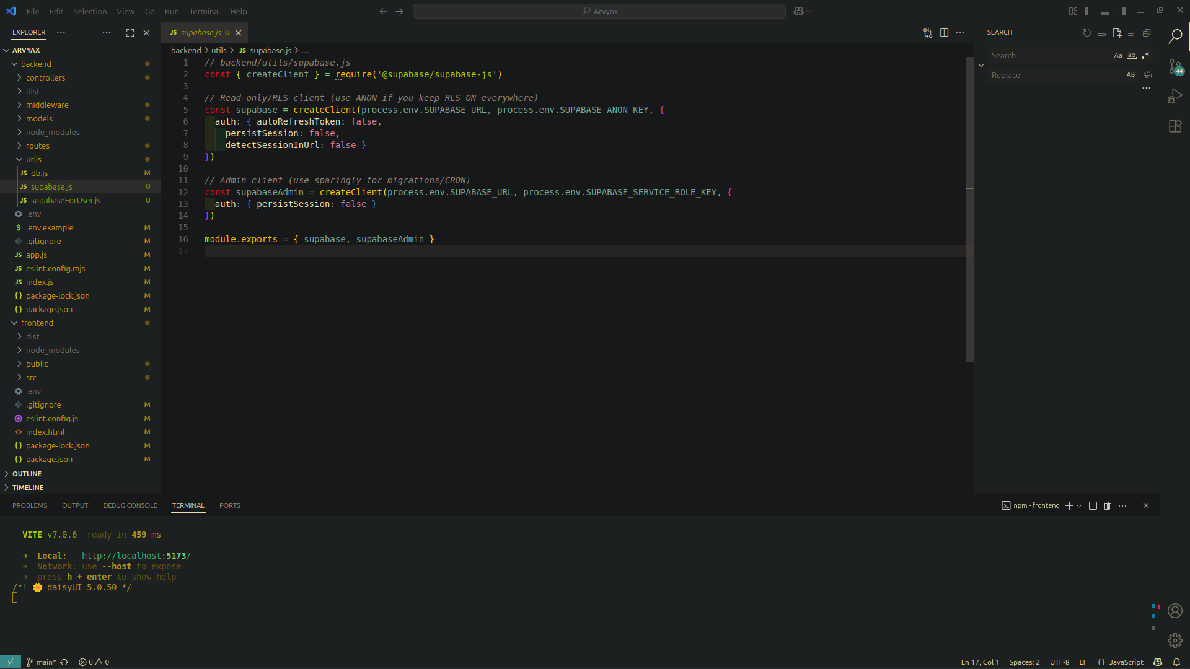Toggle bottom panel visibility

(x=1105, y=11)
